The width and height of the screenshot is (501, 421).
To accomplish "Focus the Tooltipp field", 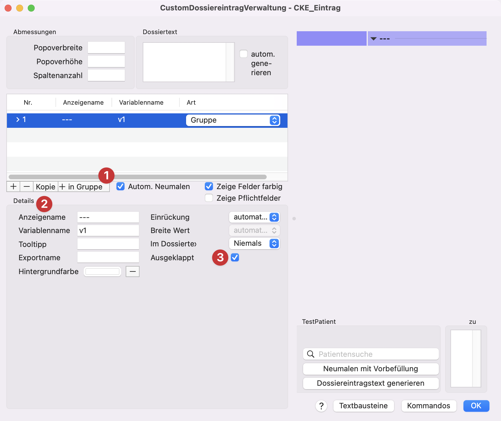I will coord(108,244).
